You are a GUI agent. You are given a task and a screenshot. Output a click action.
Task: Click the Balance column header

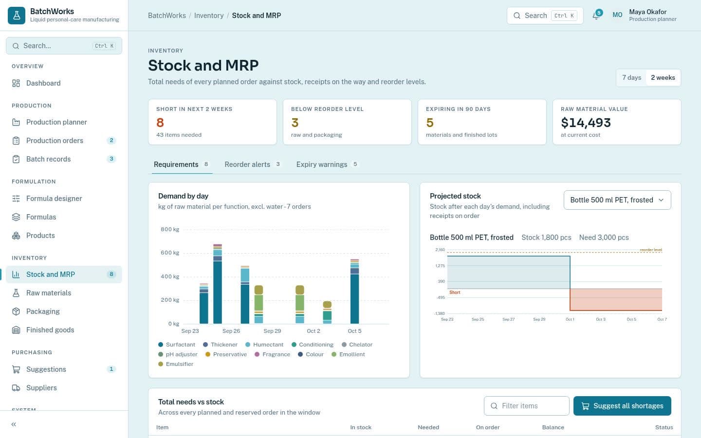point(553,427)
